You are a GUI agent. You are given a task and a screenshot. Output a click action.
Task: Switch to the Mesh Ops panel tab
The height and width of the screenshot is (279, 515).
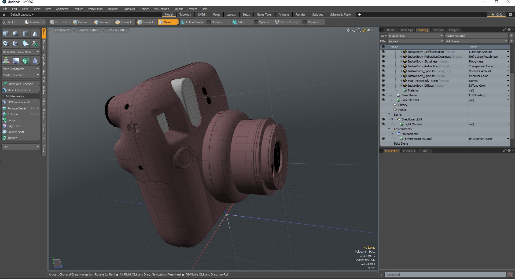(x=407, y=30)
